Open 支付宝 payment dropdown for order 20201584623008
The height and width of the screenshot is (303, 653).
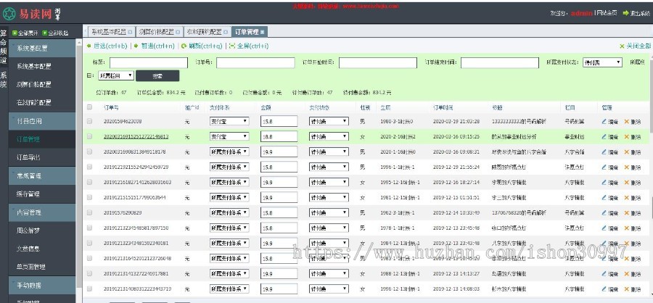click(229, 121)
